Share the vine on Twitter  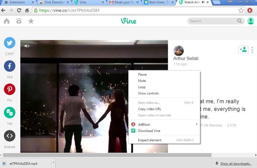9,43
